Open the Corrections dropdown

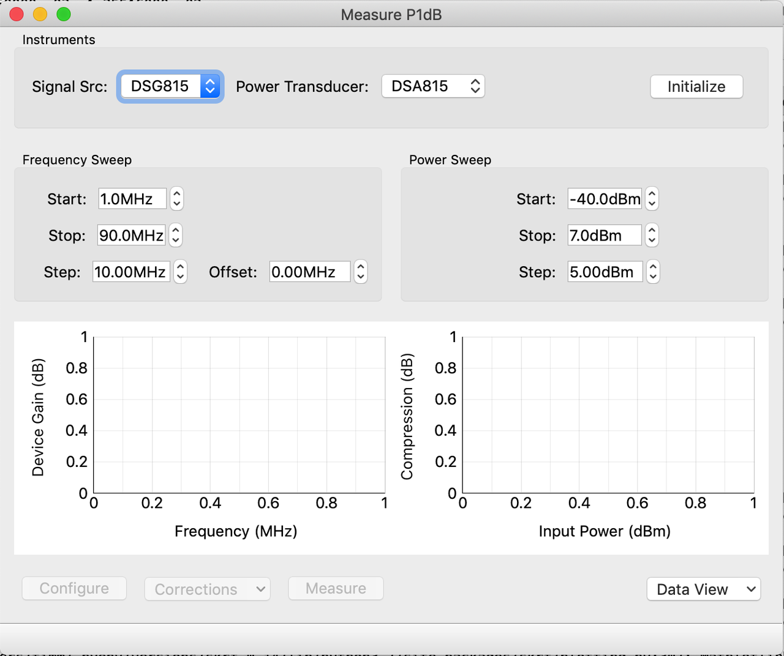click(x=208, y=589)
